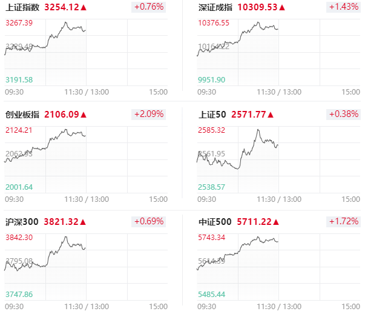Open the 创业板指 index name
365x314 pixels.
tap(22, 115)
